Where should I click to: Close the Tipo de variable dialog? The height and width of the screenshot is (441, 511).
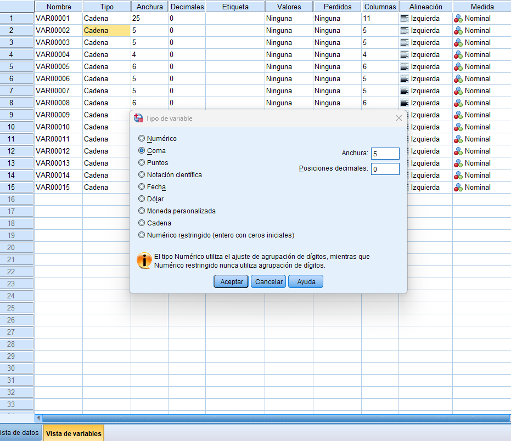coord(399,118)
